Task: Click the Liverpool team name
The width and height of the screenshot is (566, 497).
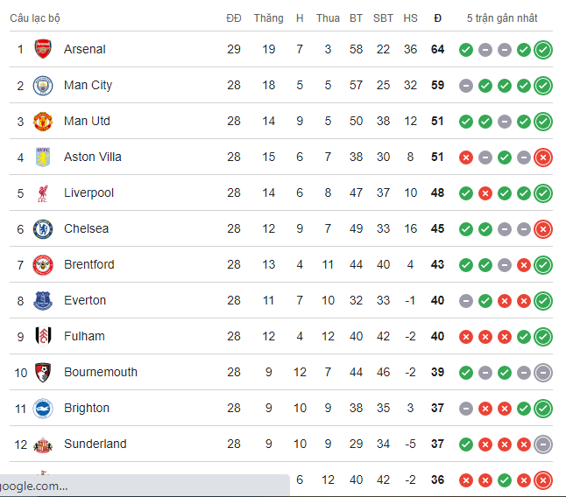Action: tap(88, 193)
